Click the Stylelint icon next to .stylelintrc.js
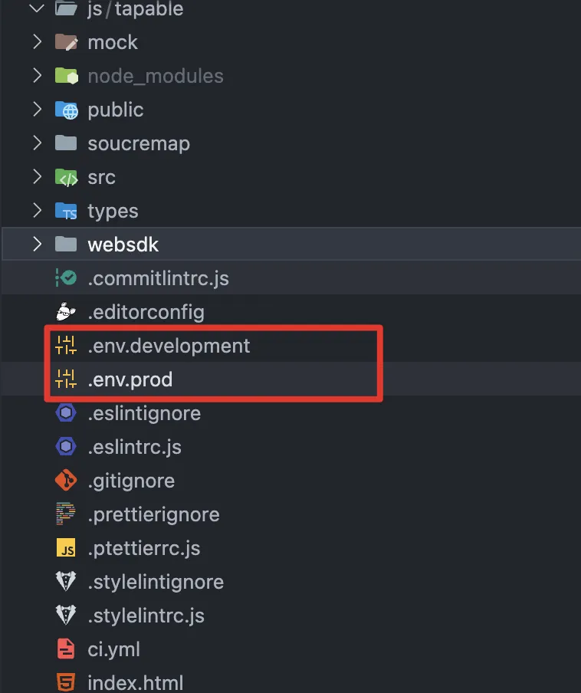The width and height of the screenshot is (581, 693). point(67,616)
